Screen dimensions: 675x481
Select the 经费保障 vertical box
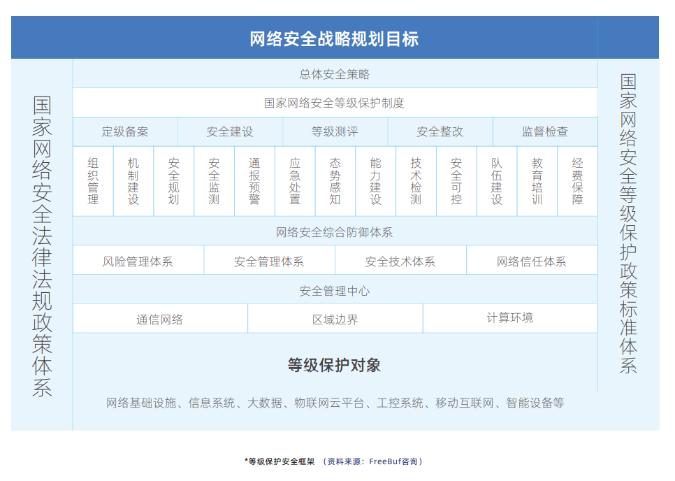[578, 181]
